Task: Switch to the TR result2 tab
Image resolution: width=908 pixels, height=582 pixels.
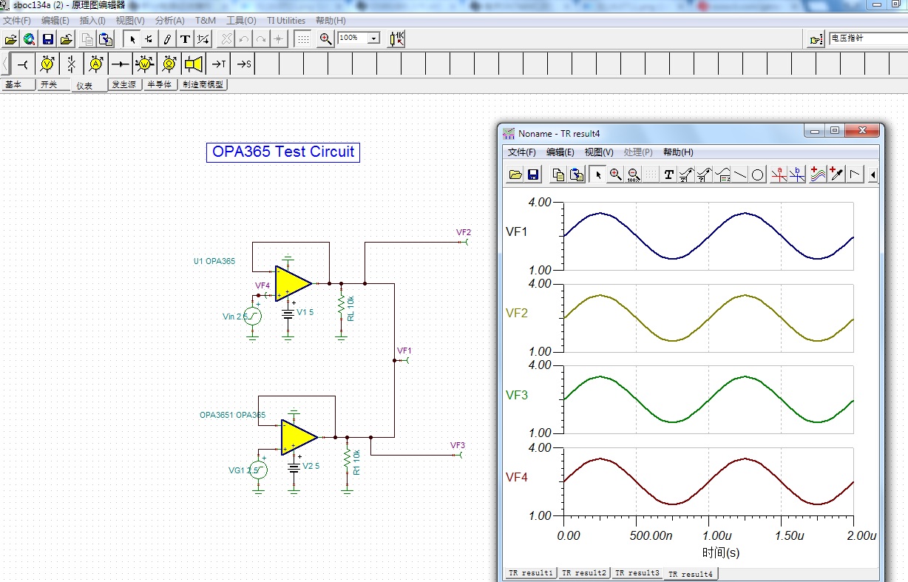Action: [583, 573]
